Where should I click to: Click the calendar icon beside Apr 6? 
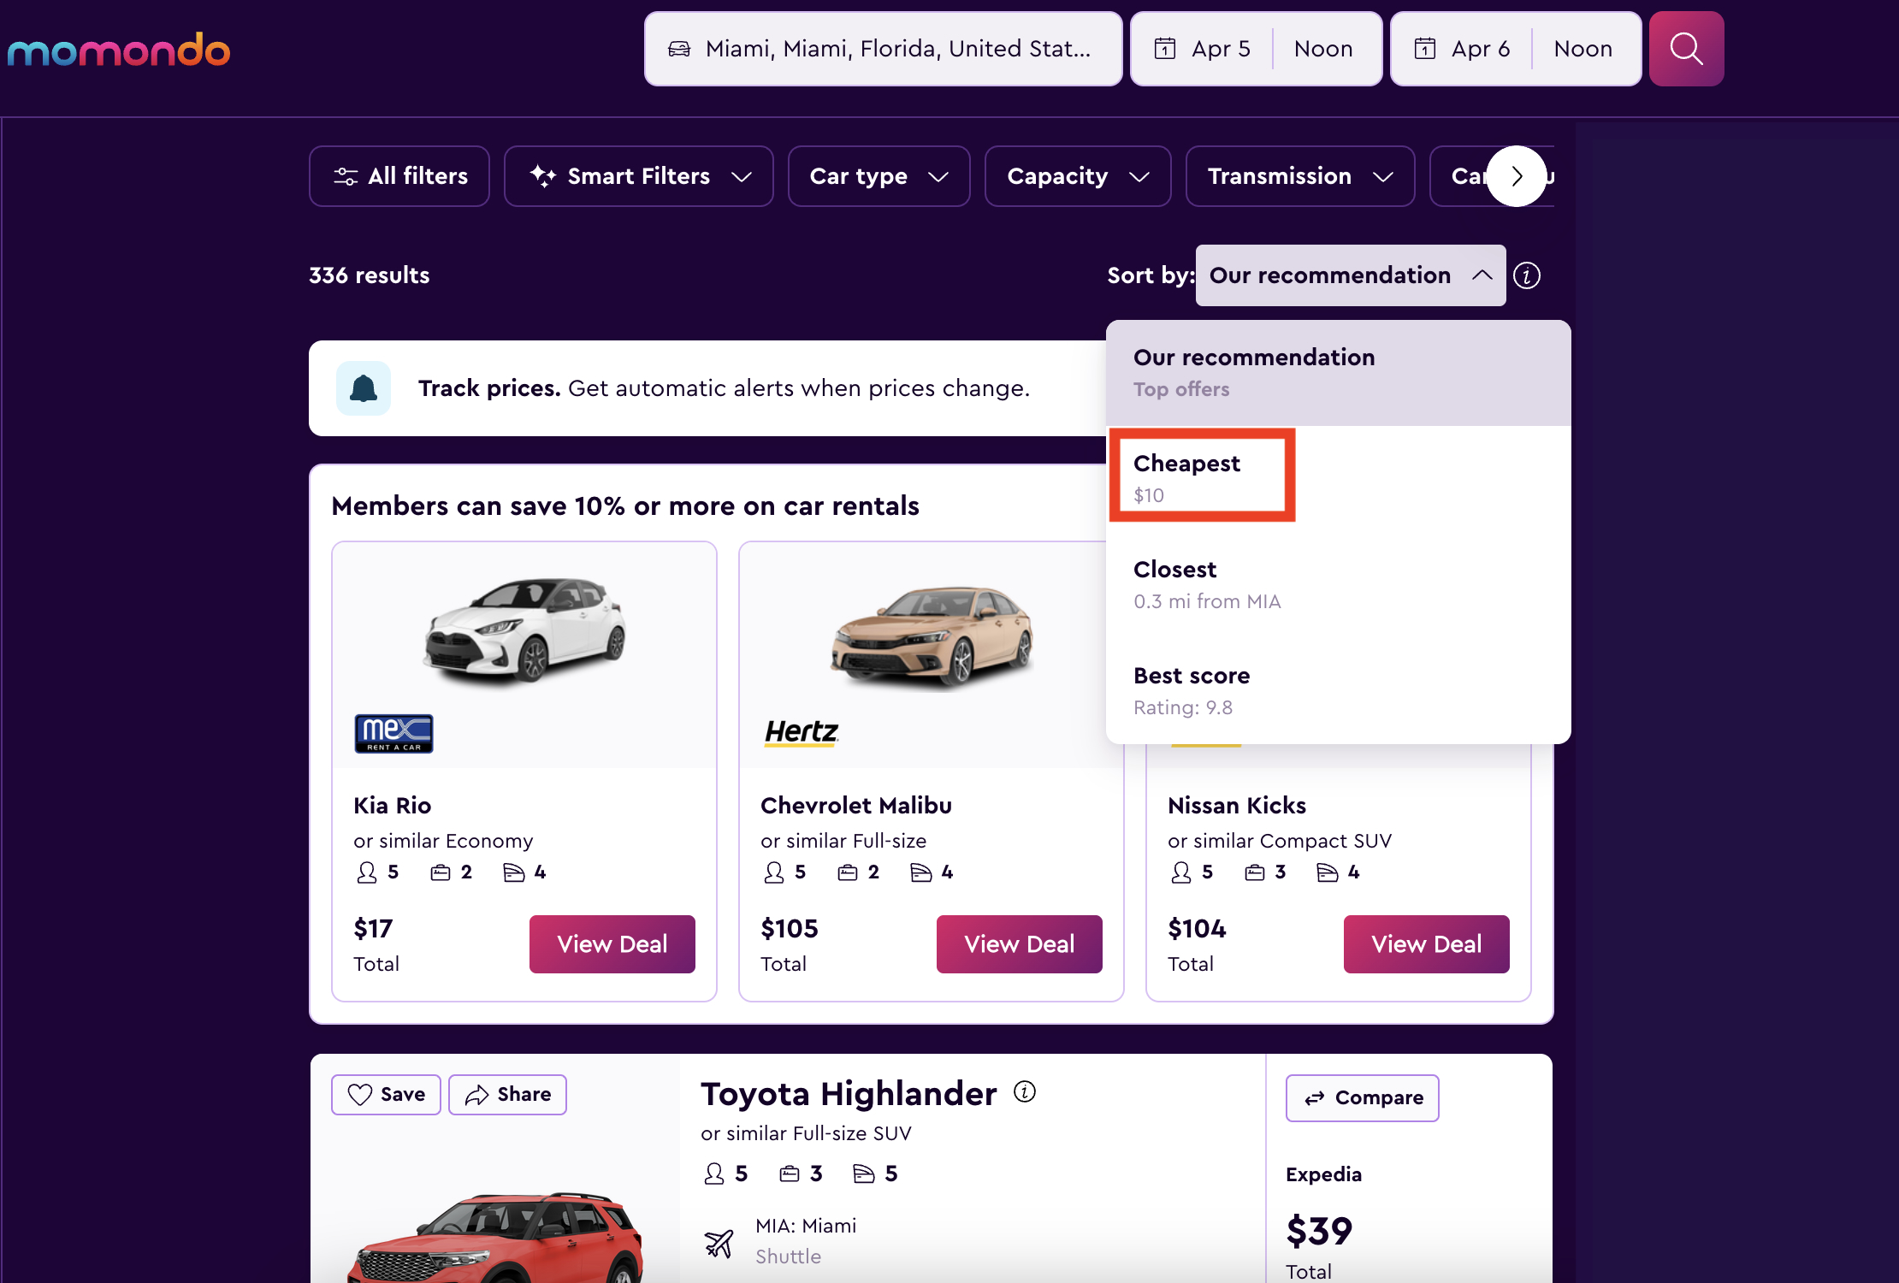click(1425, 49)
